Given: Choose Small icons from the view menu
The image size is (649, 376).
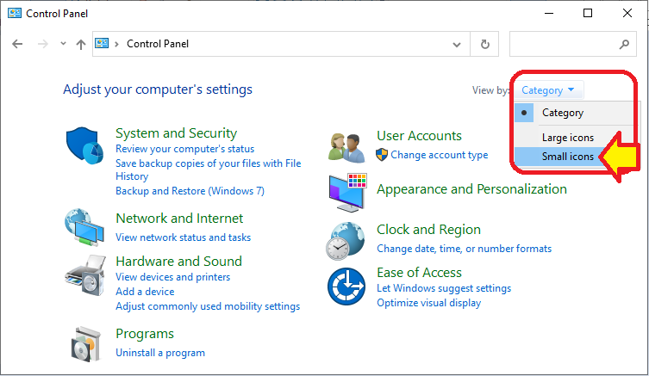Looking at the screenshot, I should point(568,157).
